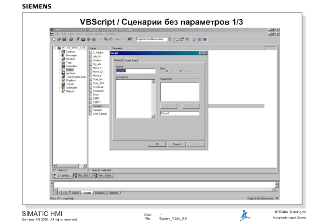Click the Open project folder icon
322x223 pixels.
[59, 39]
